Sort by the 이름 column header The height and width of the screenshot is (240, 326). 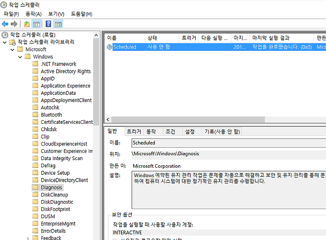point(125,38)
